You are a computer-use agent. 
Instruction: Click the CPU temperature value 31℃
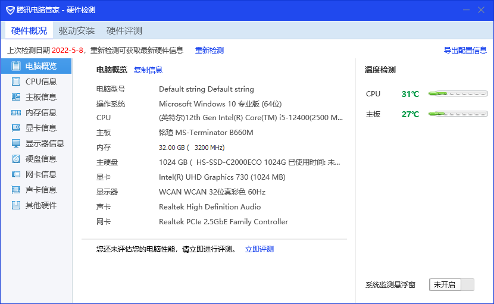pos(410,94)
